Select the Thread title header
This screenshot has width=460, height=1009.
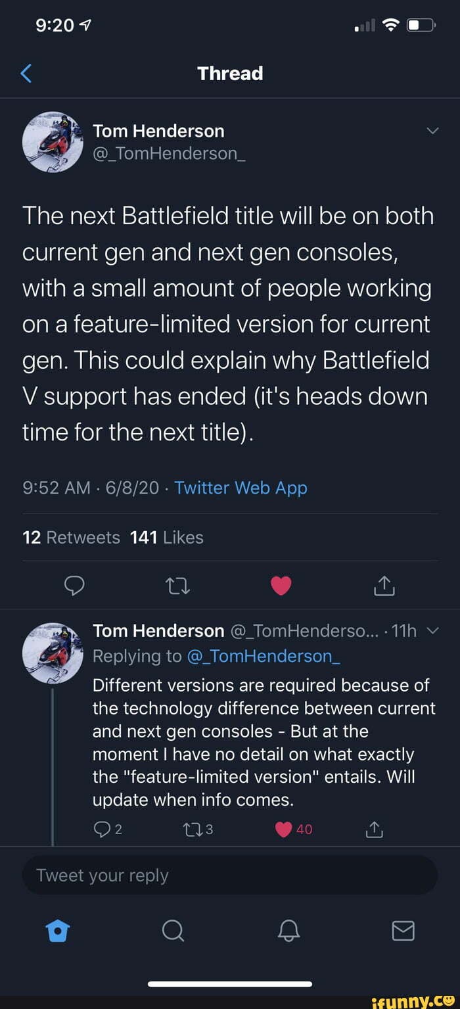[x=230, y=73]
